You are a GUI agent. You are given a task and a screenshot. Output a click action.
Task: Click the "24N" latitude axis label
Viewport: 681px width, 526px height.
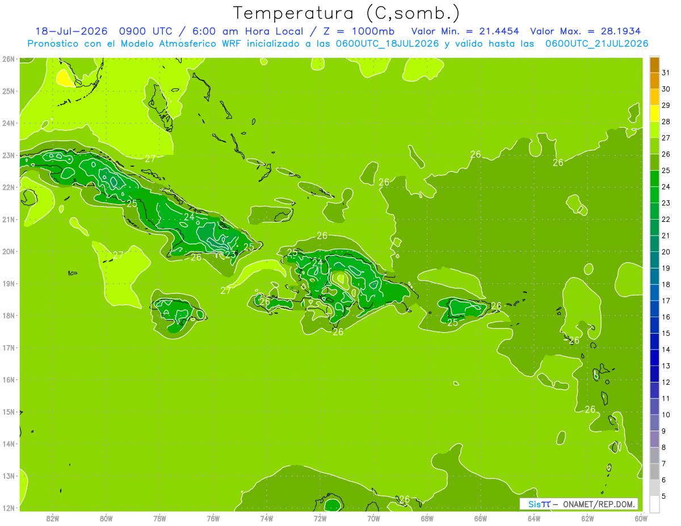click(x=8, y=123)
